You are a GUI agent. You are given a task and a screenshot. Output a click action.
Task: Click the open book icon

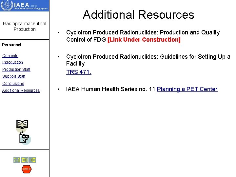pyautogui.click(x=22, y=125)
